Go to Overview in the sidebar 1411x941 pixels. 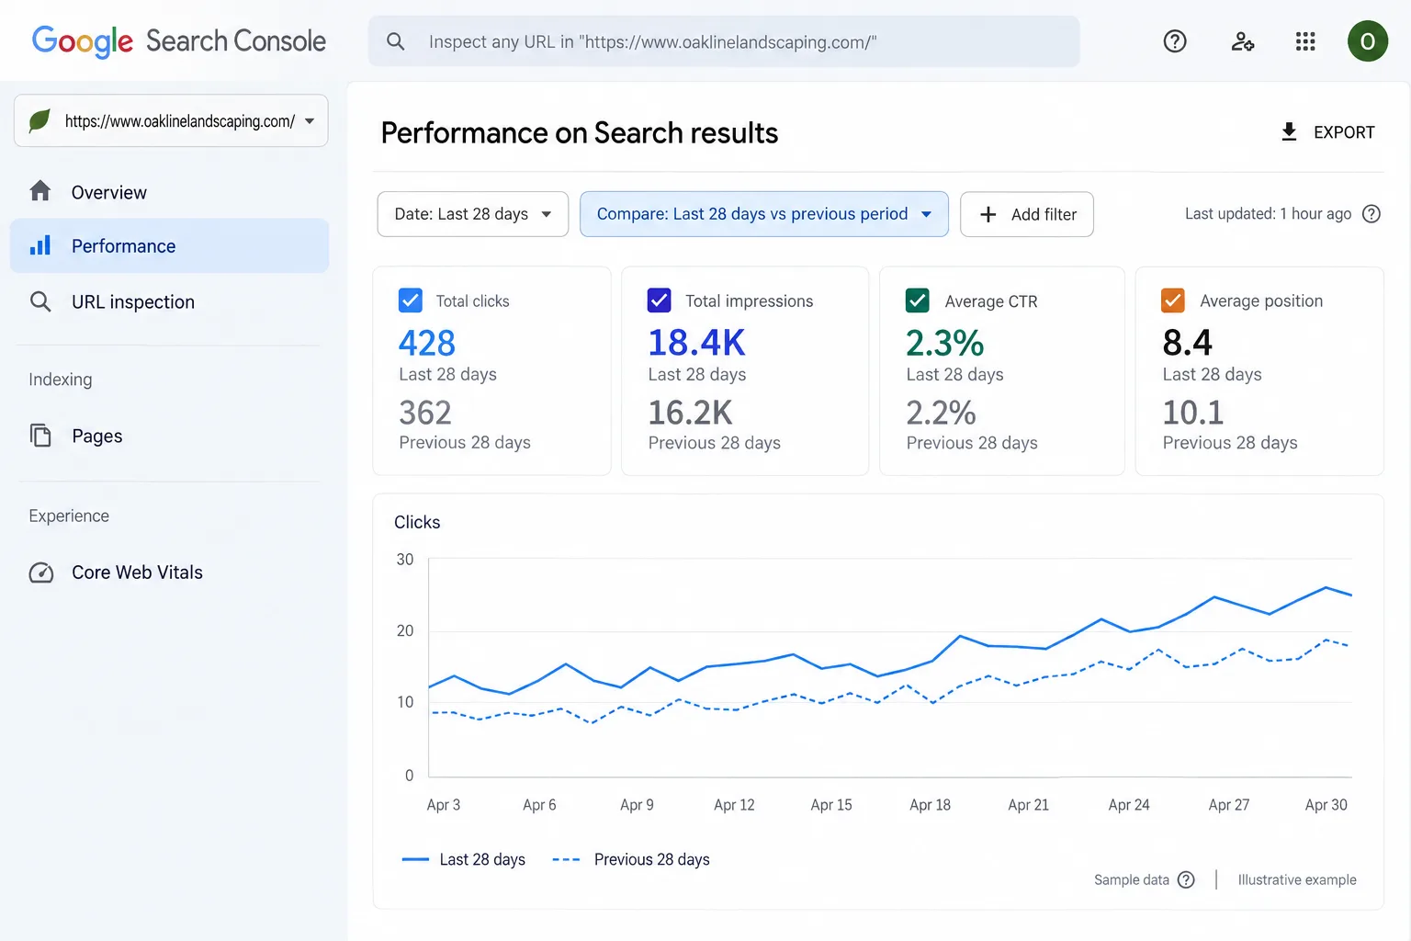[x=170, y=192]
